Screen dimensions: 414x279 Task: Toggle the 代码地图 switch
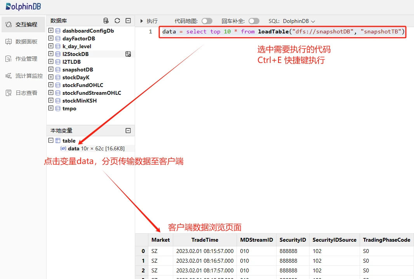pyautogui.click(x=207, y=21)
